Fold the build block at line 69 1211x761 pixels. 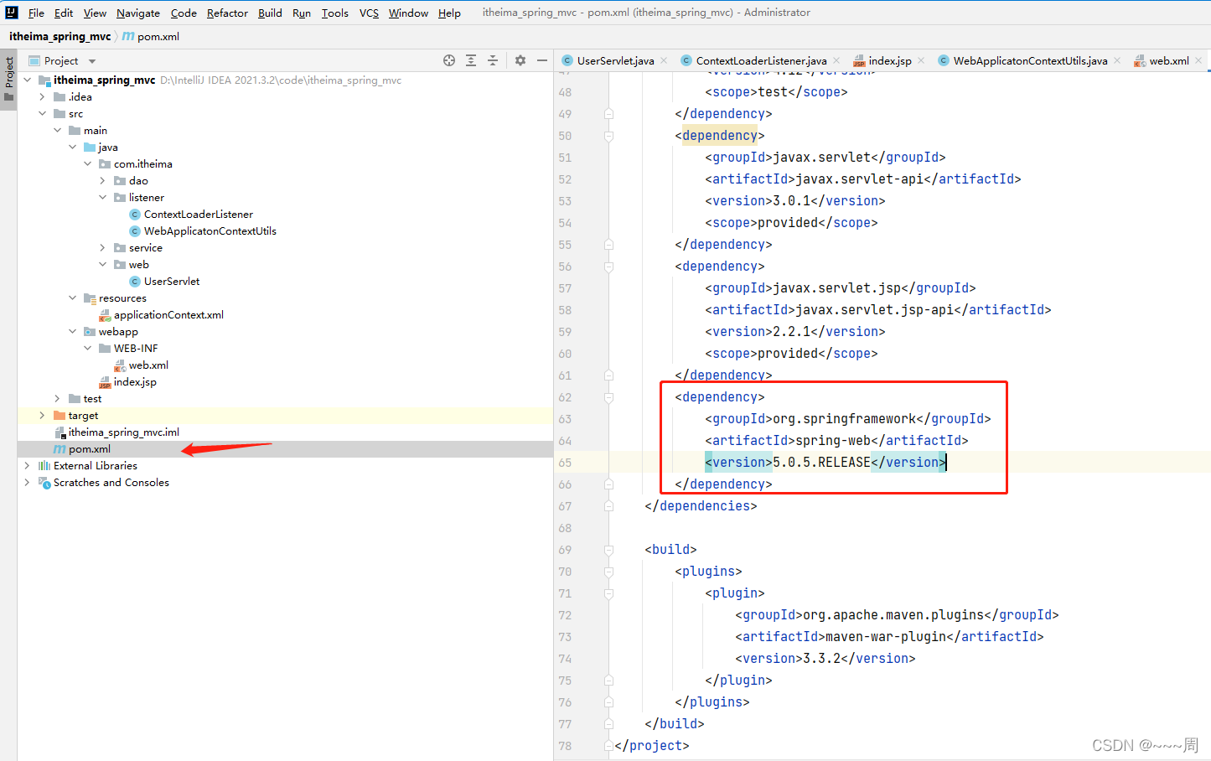[x=609, y=550]
